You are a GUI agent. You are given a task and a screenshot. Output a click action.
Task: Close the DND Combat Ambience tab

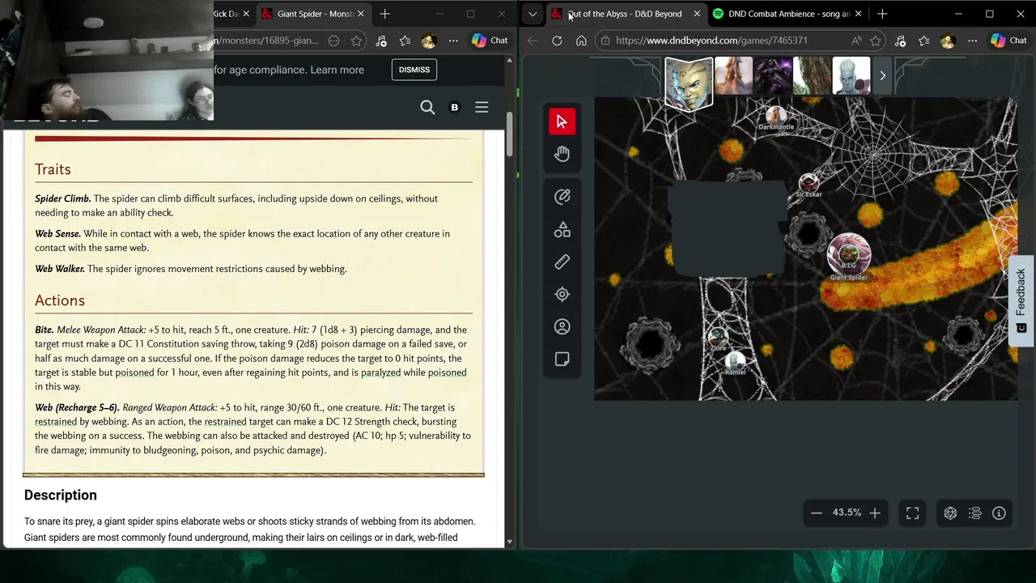pos(858,14)
